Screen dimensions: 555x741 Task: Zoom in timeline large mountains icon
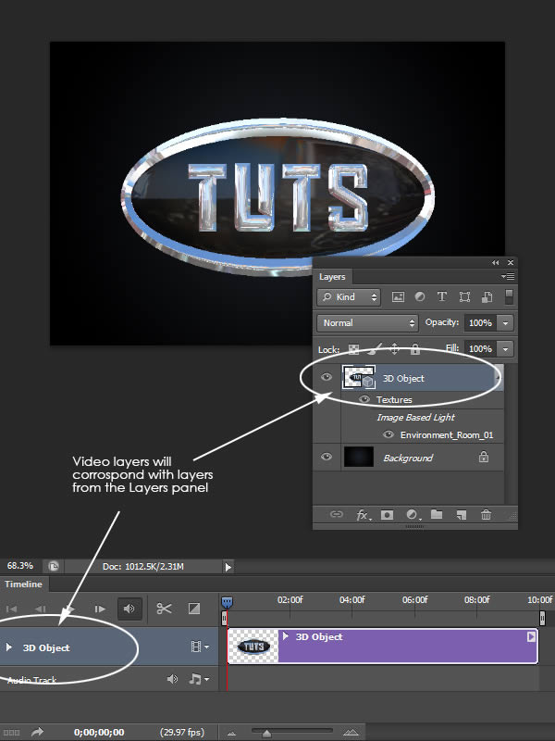(x=351, y=733)
